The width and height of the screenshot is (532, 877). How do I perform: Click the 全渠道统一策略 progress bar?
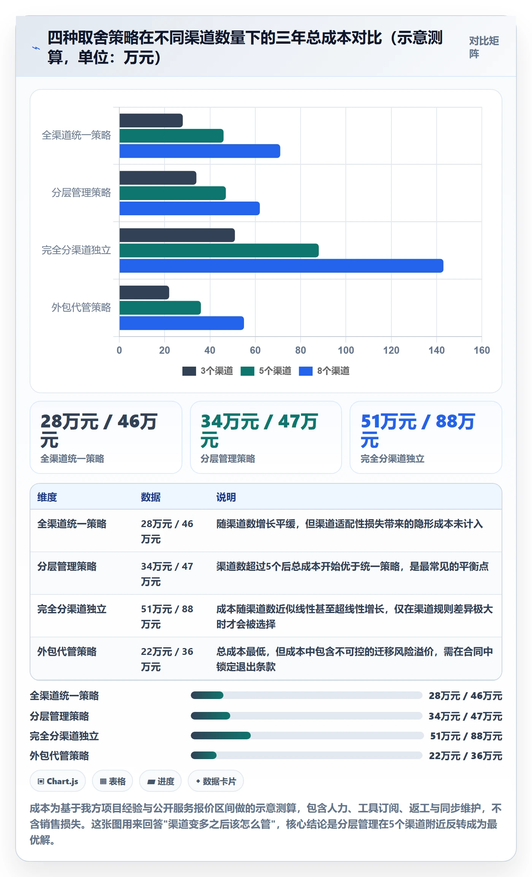tap(306, 695)
